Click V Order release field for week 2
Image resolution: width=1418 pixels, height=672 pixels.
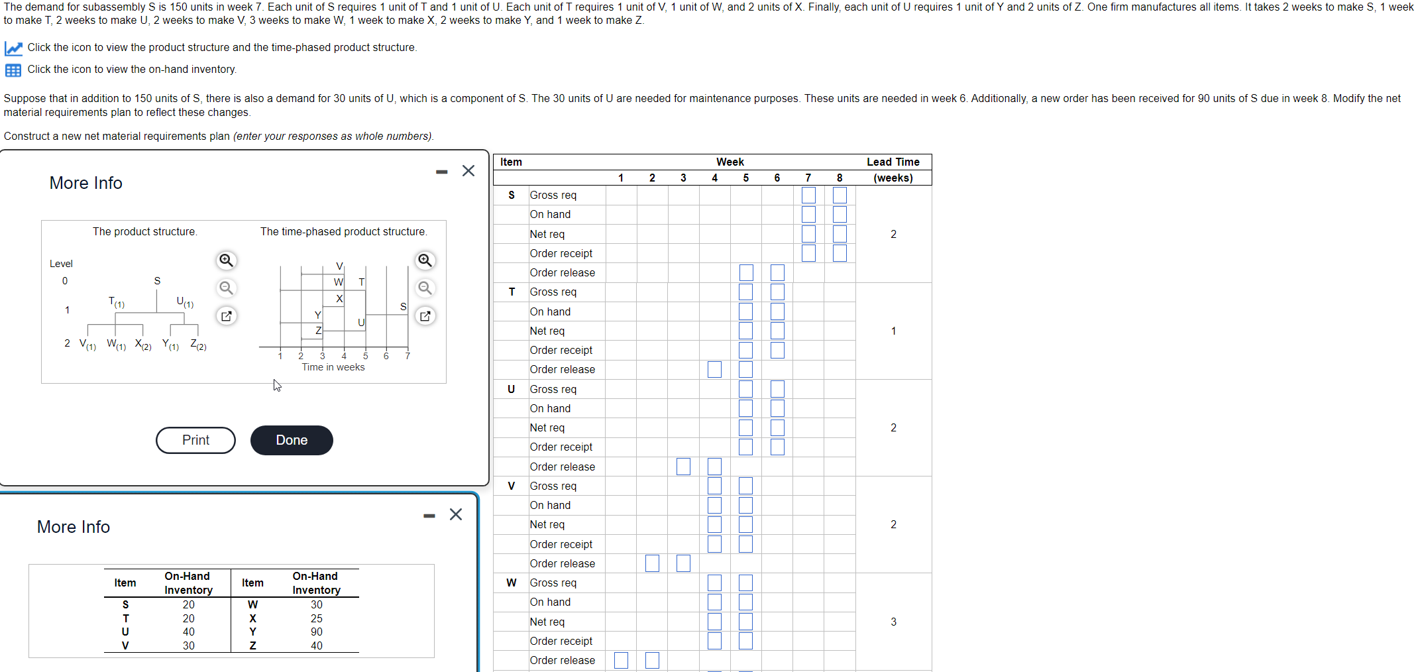pyautogui.click(x=652, y=563)
